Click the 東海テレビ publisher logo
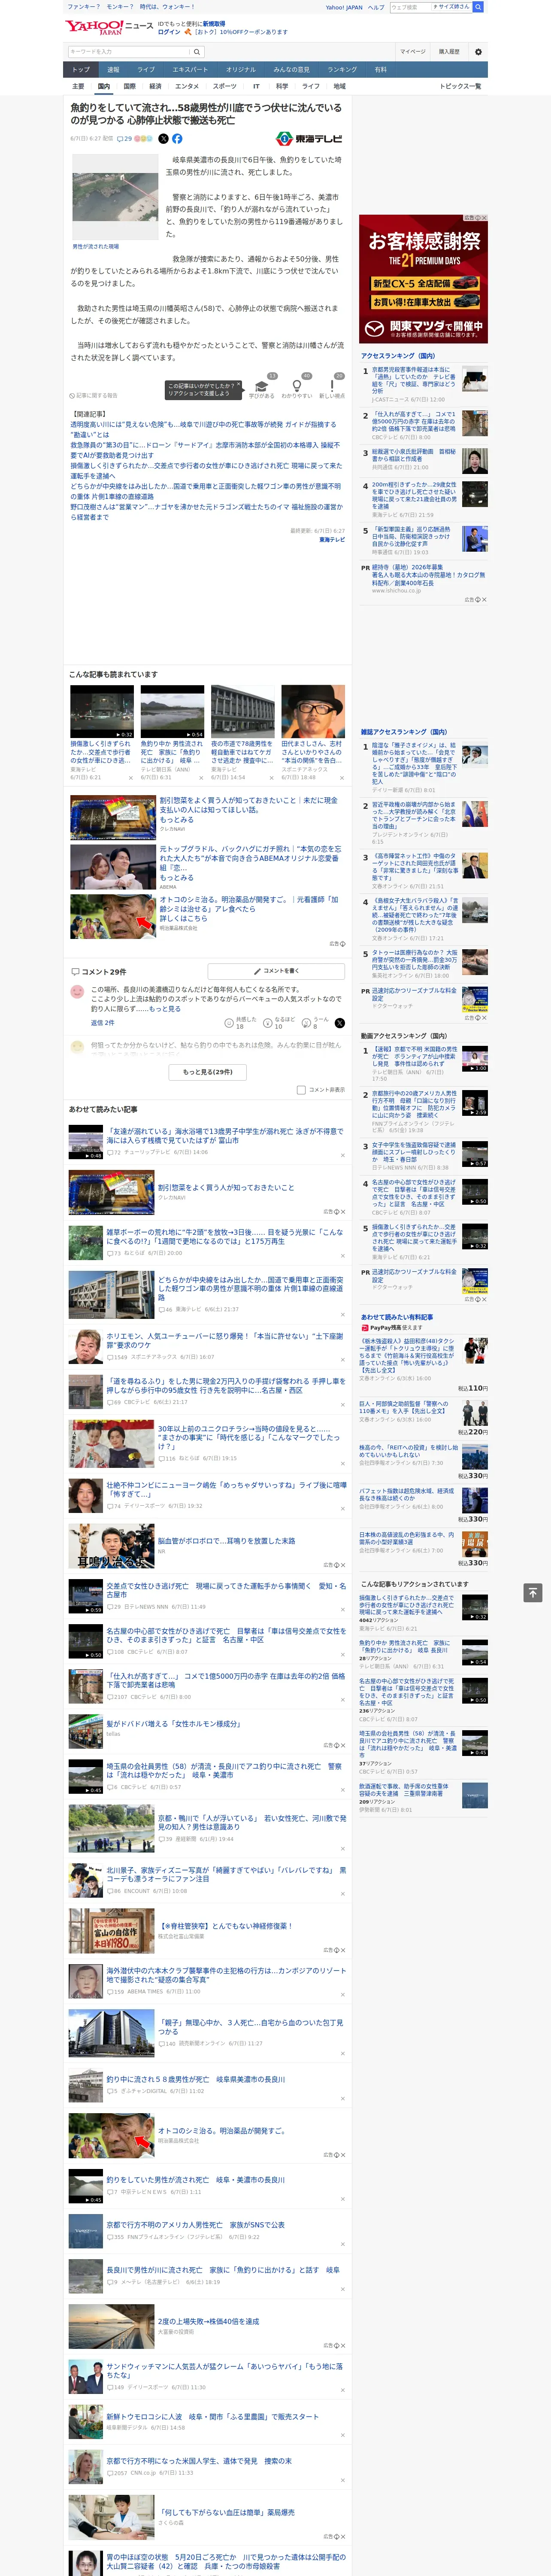The width and height of the screenshot is (551, 2576). click(309, 139)
